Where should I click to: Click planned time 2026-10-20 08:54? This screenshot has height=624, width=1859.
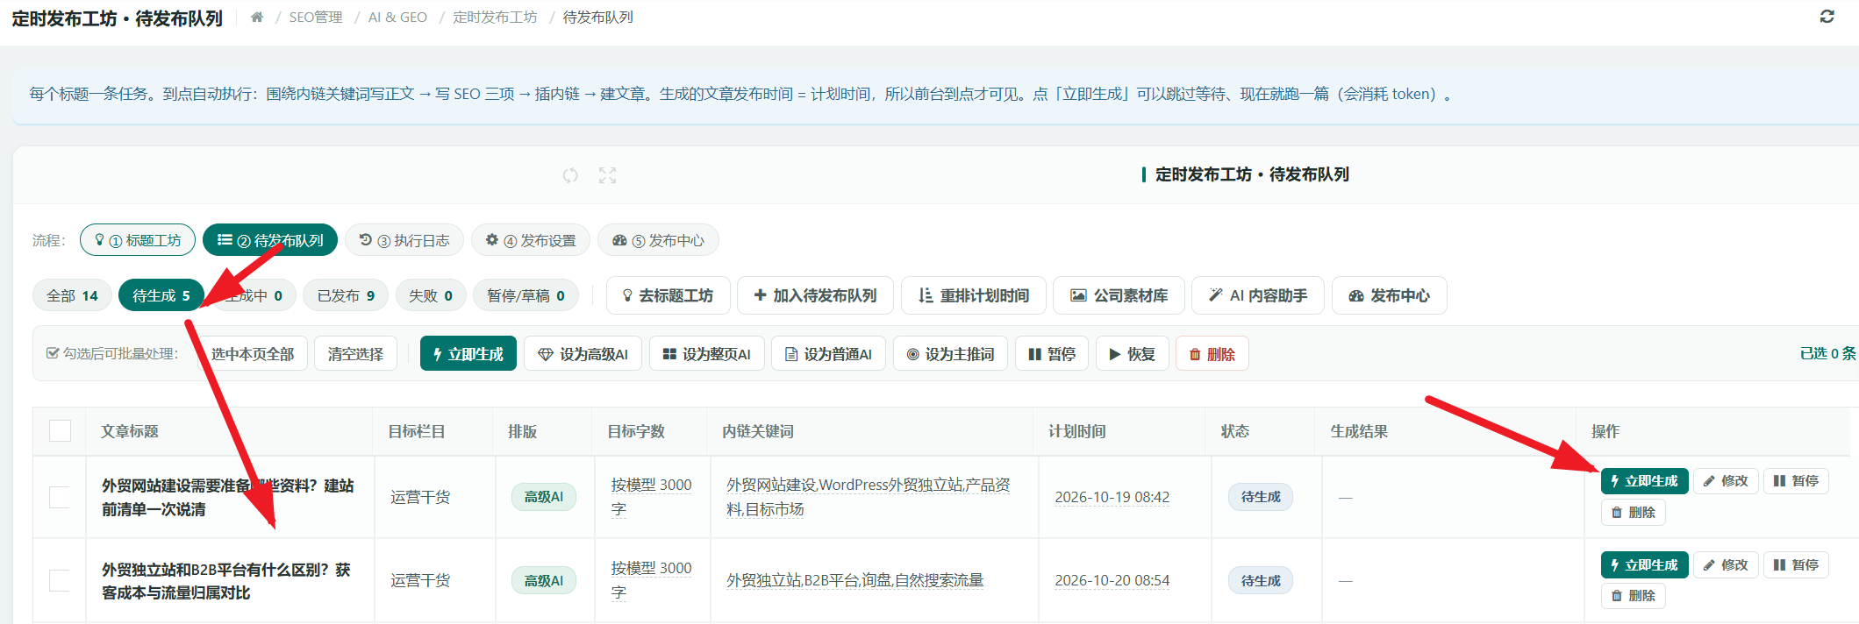[1112, 580]
